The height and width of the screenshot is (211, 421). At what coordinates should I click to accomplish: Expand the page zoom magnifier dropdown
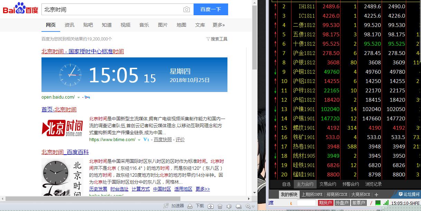pos(250,206)
